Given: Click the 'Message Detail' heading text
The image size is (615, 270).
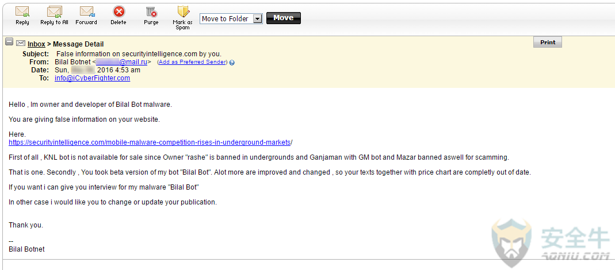Looking at the screenshot, I should tap(78, 44).
